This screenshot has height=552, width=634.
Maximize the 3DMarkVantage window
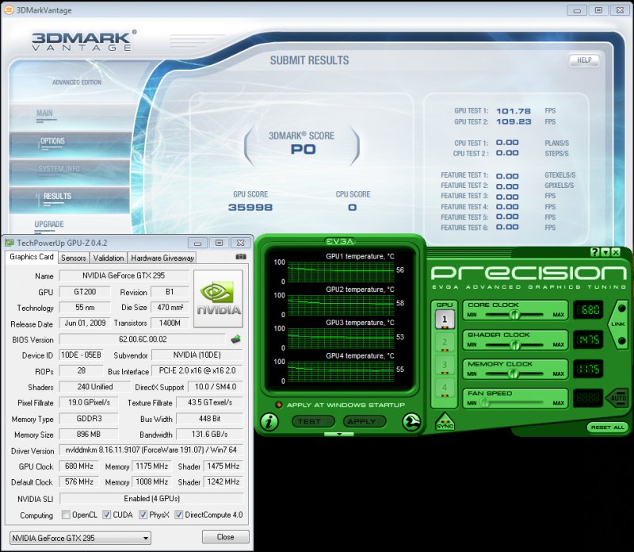(599, 10)
